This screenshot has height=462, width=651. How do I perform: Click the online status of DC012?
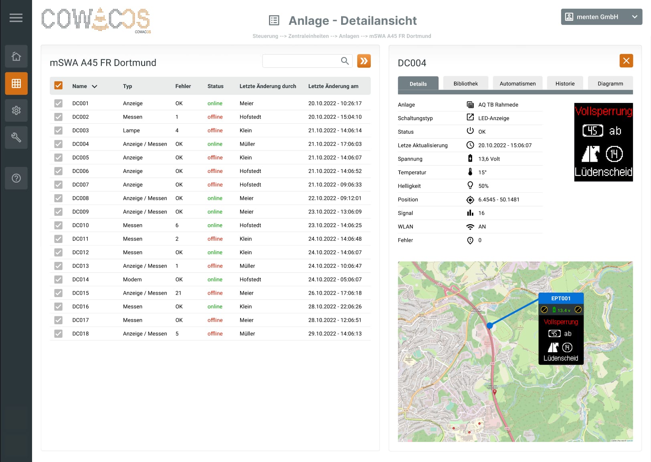[x=215, y=252]
